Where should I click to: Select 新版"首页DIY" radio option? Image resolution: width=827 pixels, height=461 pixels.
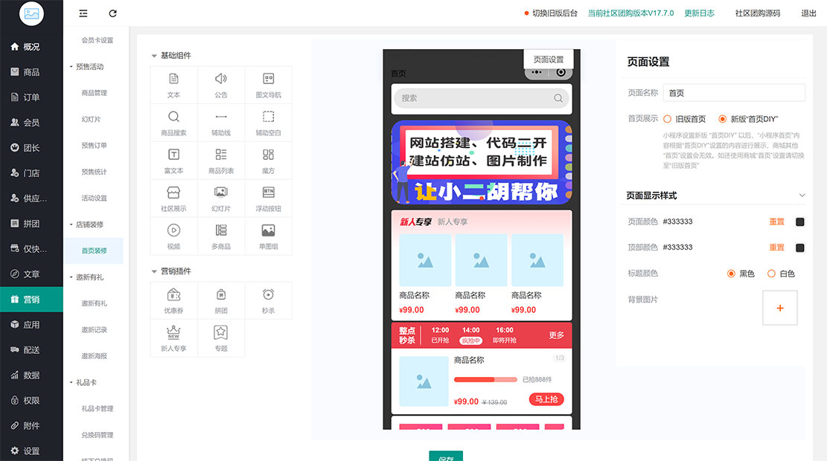723,119
